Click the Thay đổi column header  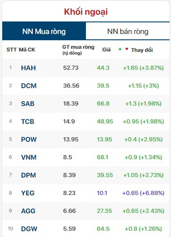pos(142,50)
